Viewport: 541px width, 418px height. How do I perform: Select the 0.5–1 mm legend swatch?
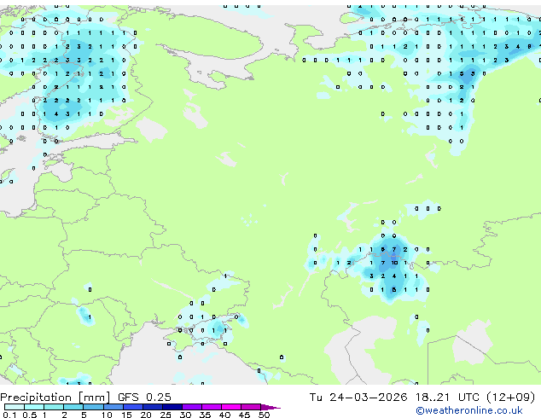point(34,407)
